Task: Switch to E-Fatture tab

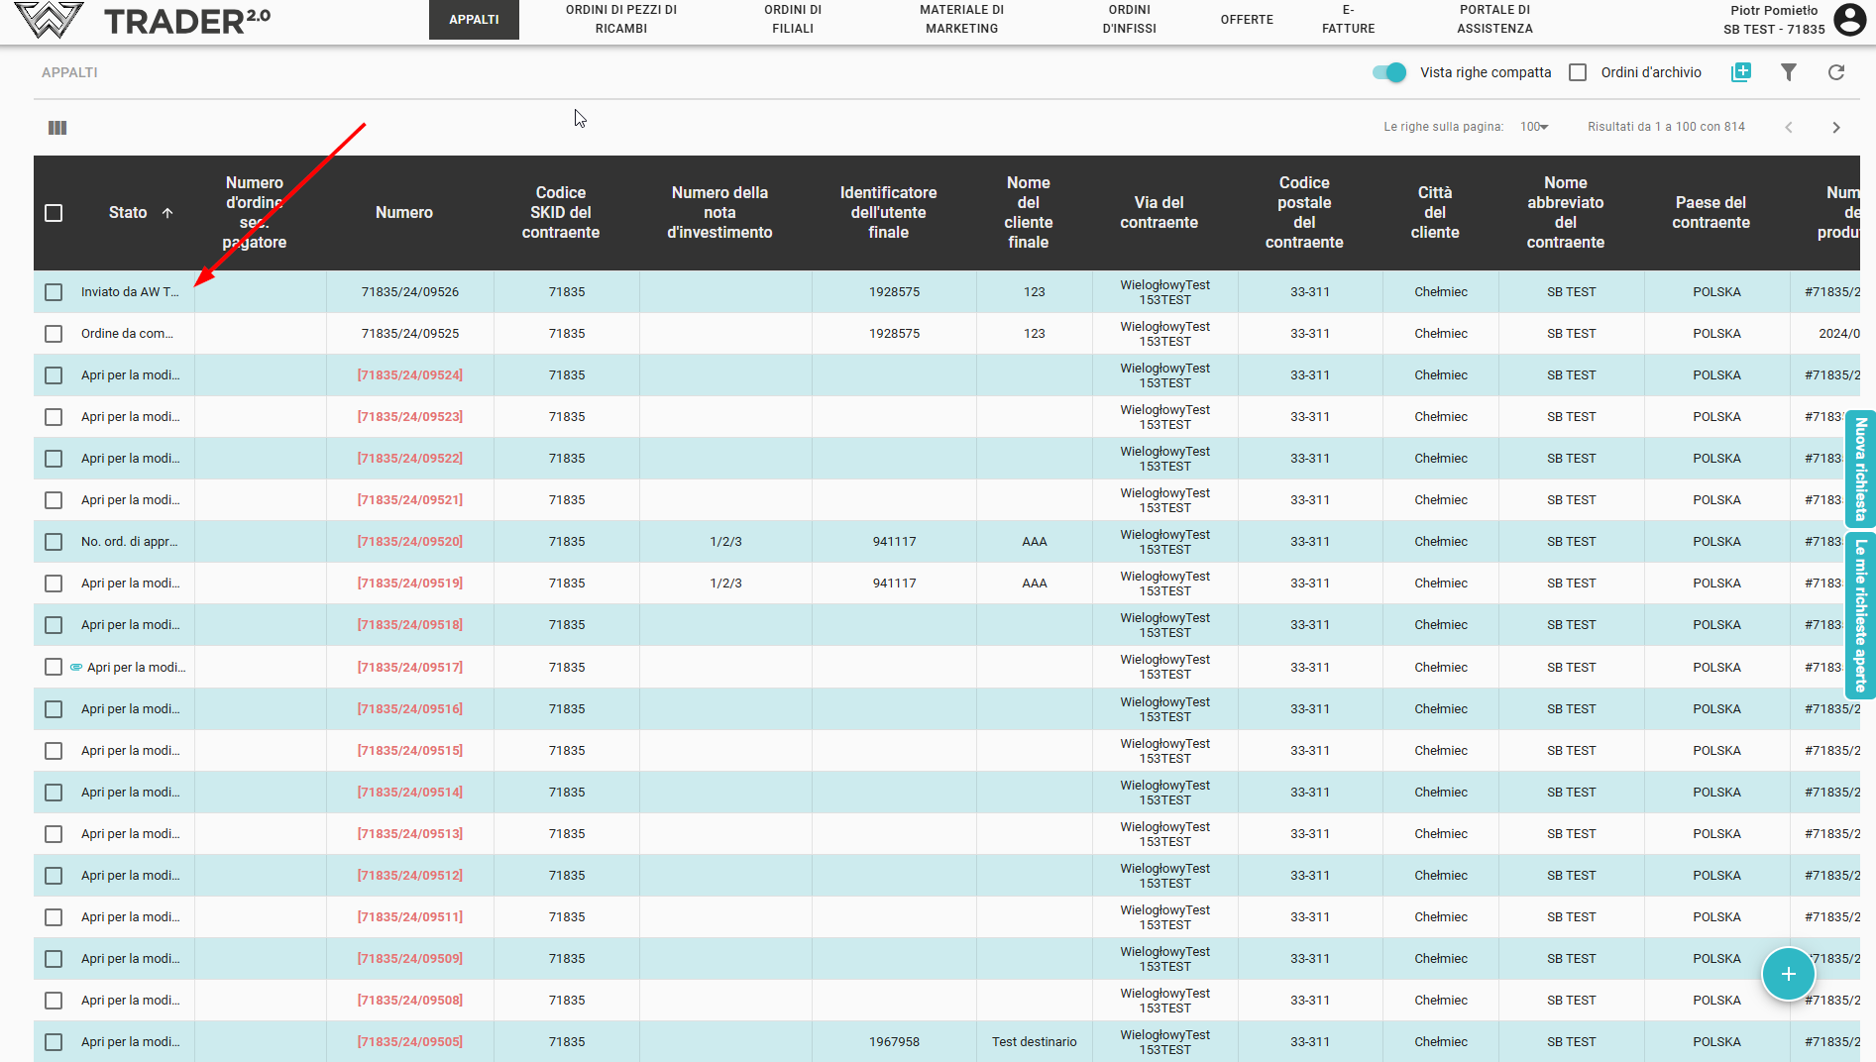Action: tap(1348, 20)
